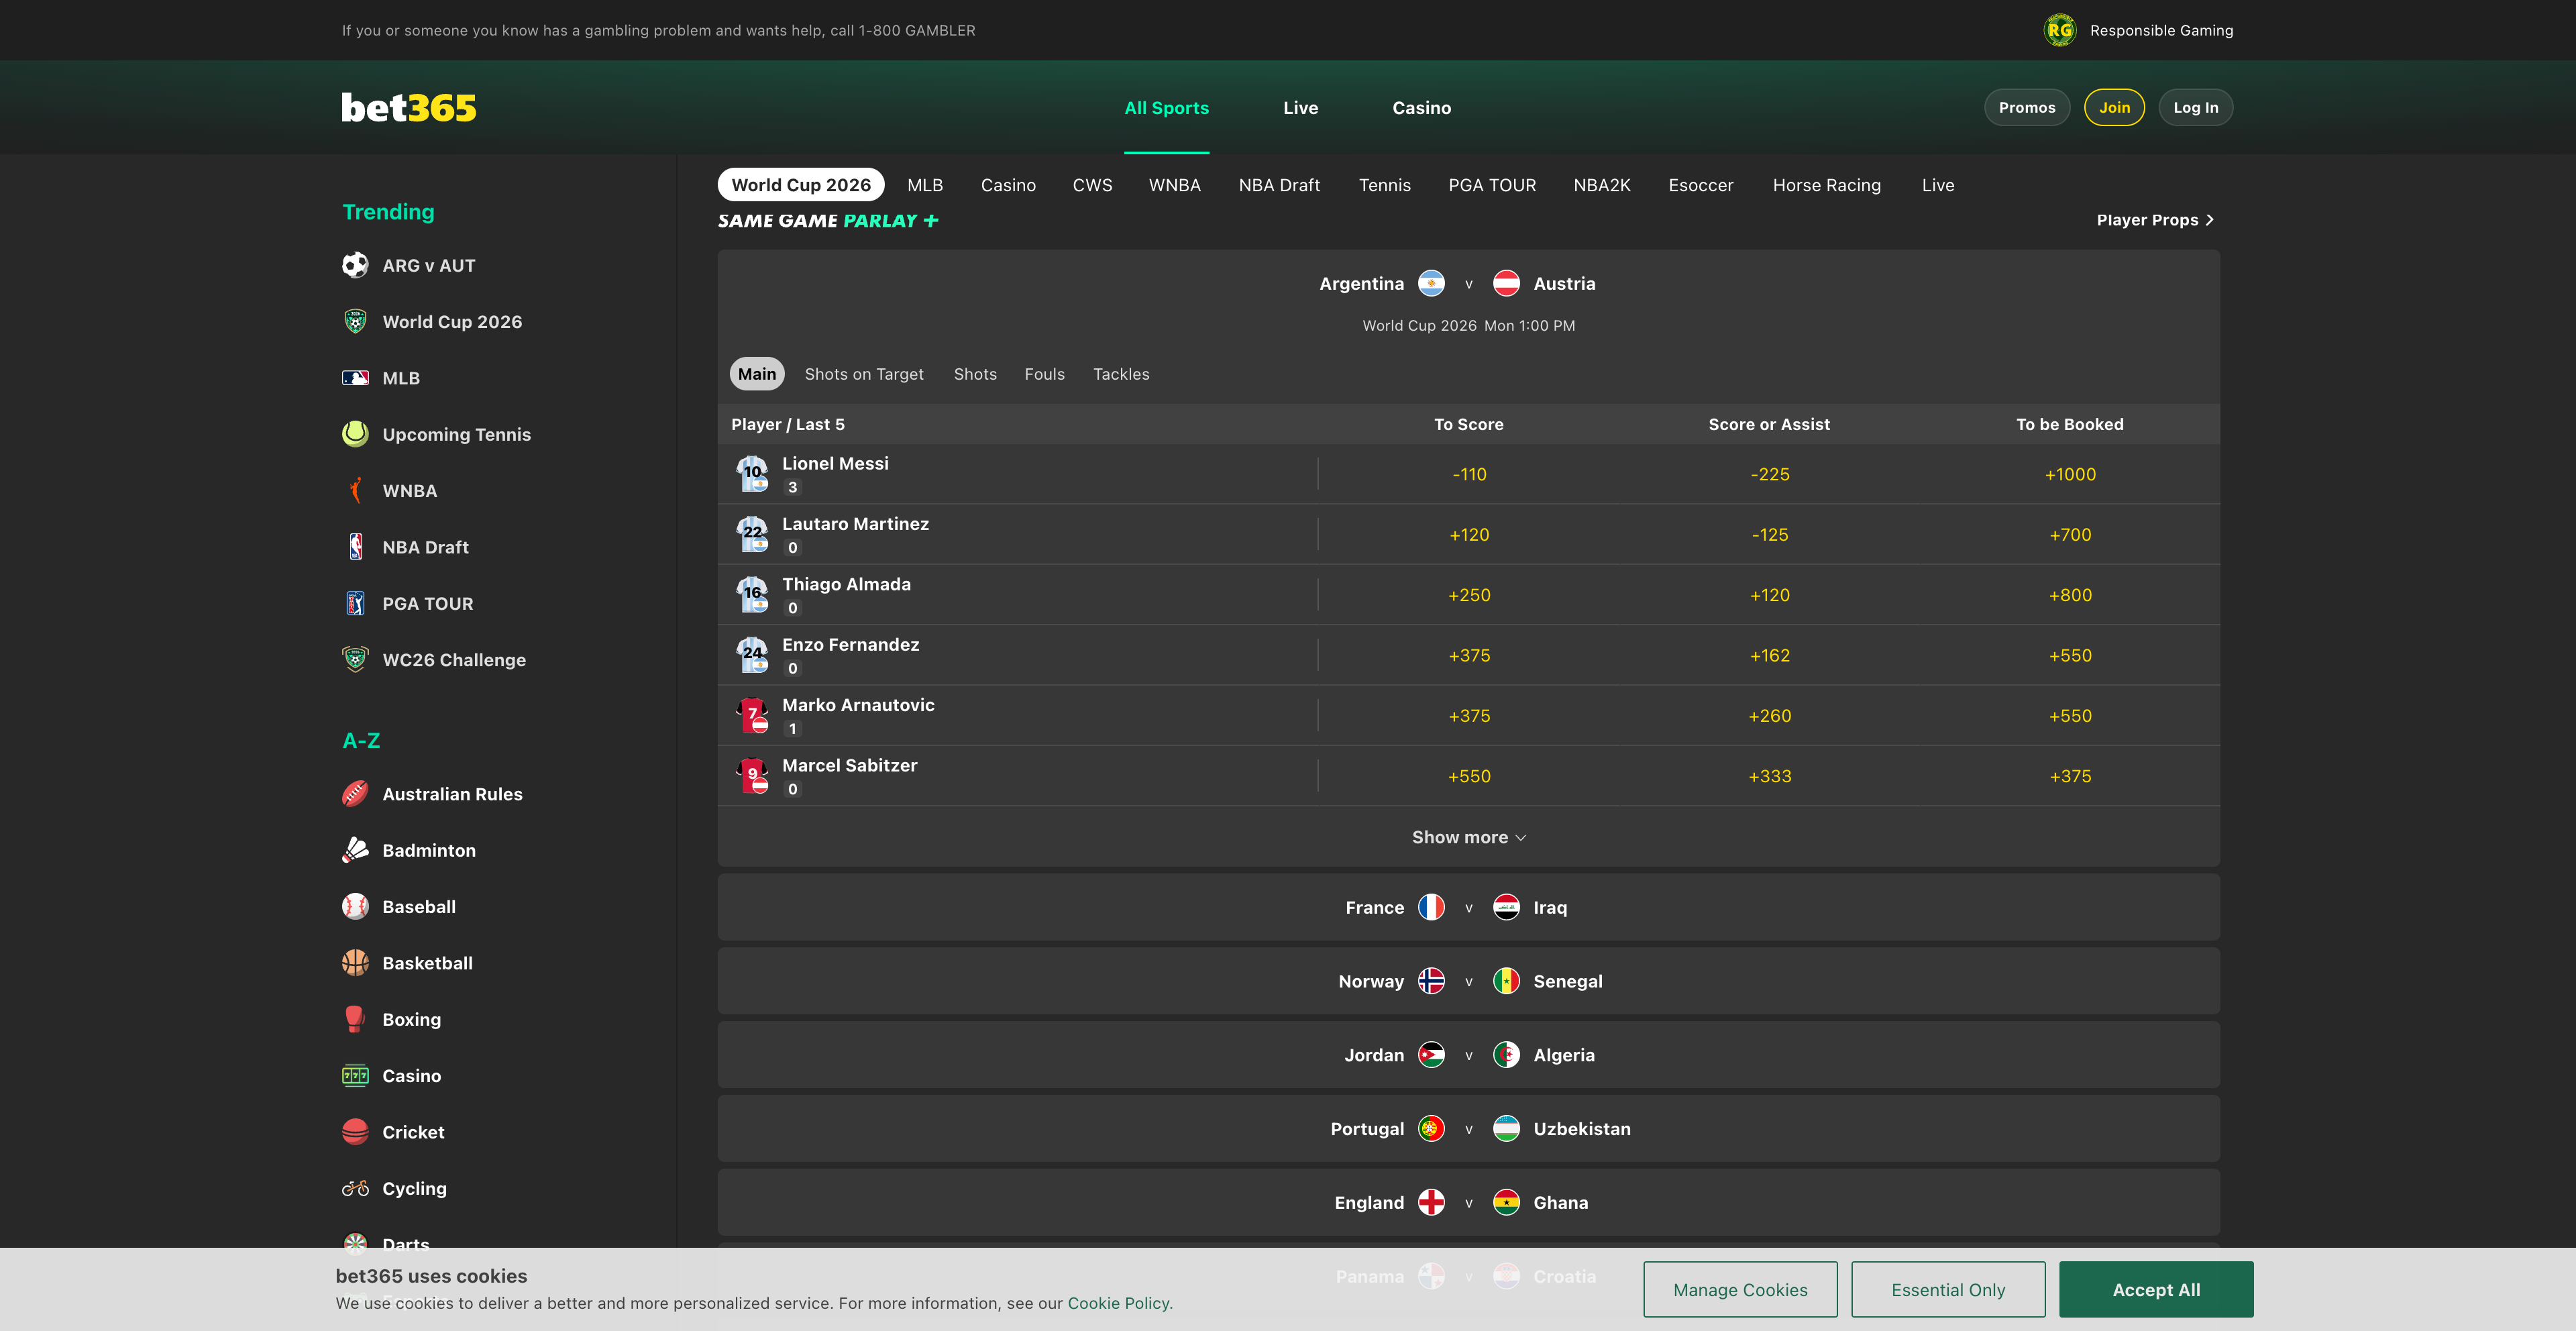Click the Baseball icon in A-Z list
Image resolution: width=2576 pixels, height=1331 pixels.
point(355,906)
